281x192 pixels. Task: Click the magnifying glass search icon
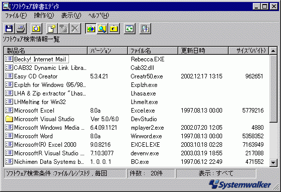pyautogui.click(x=102, y=29)
